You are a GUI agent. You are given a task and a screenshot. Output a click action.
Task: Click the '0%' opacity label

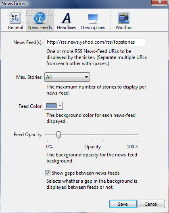tap(50, 147)
